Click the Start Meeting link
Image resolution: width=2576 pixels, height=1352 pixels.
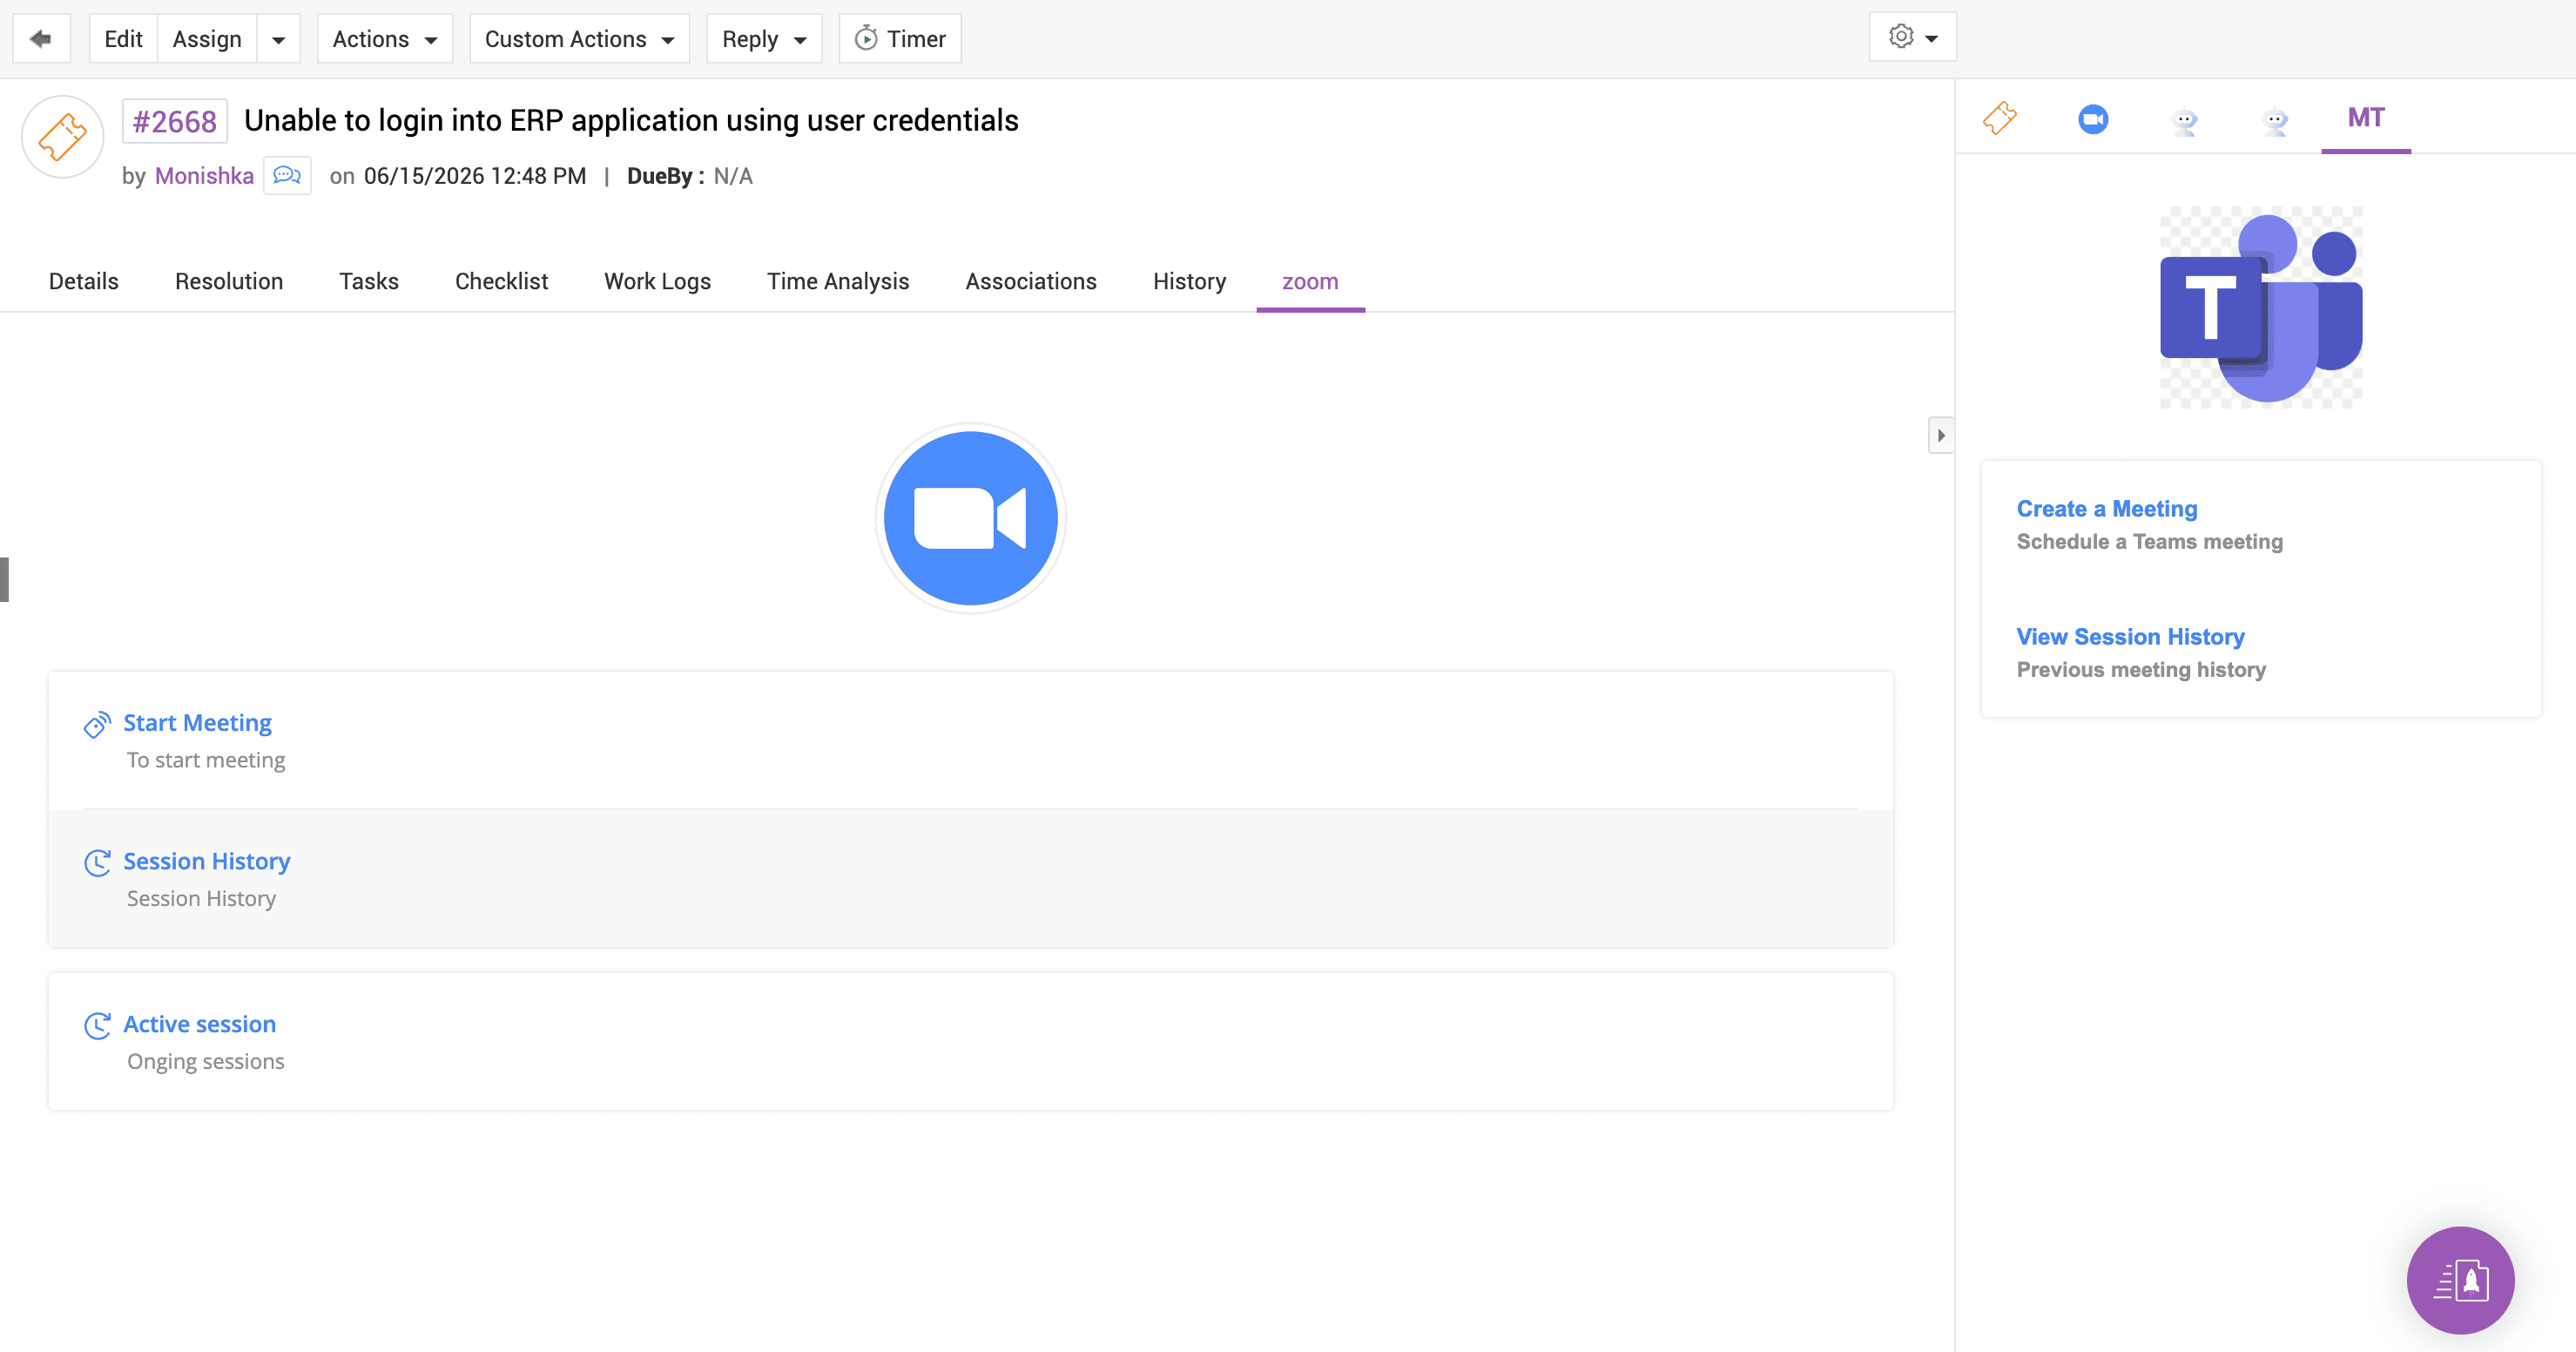pyautogui.click(x=197, y=722)
